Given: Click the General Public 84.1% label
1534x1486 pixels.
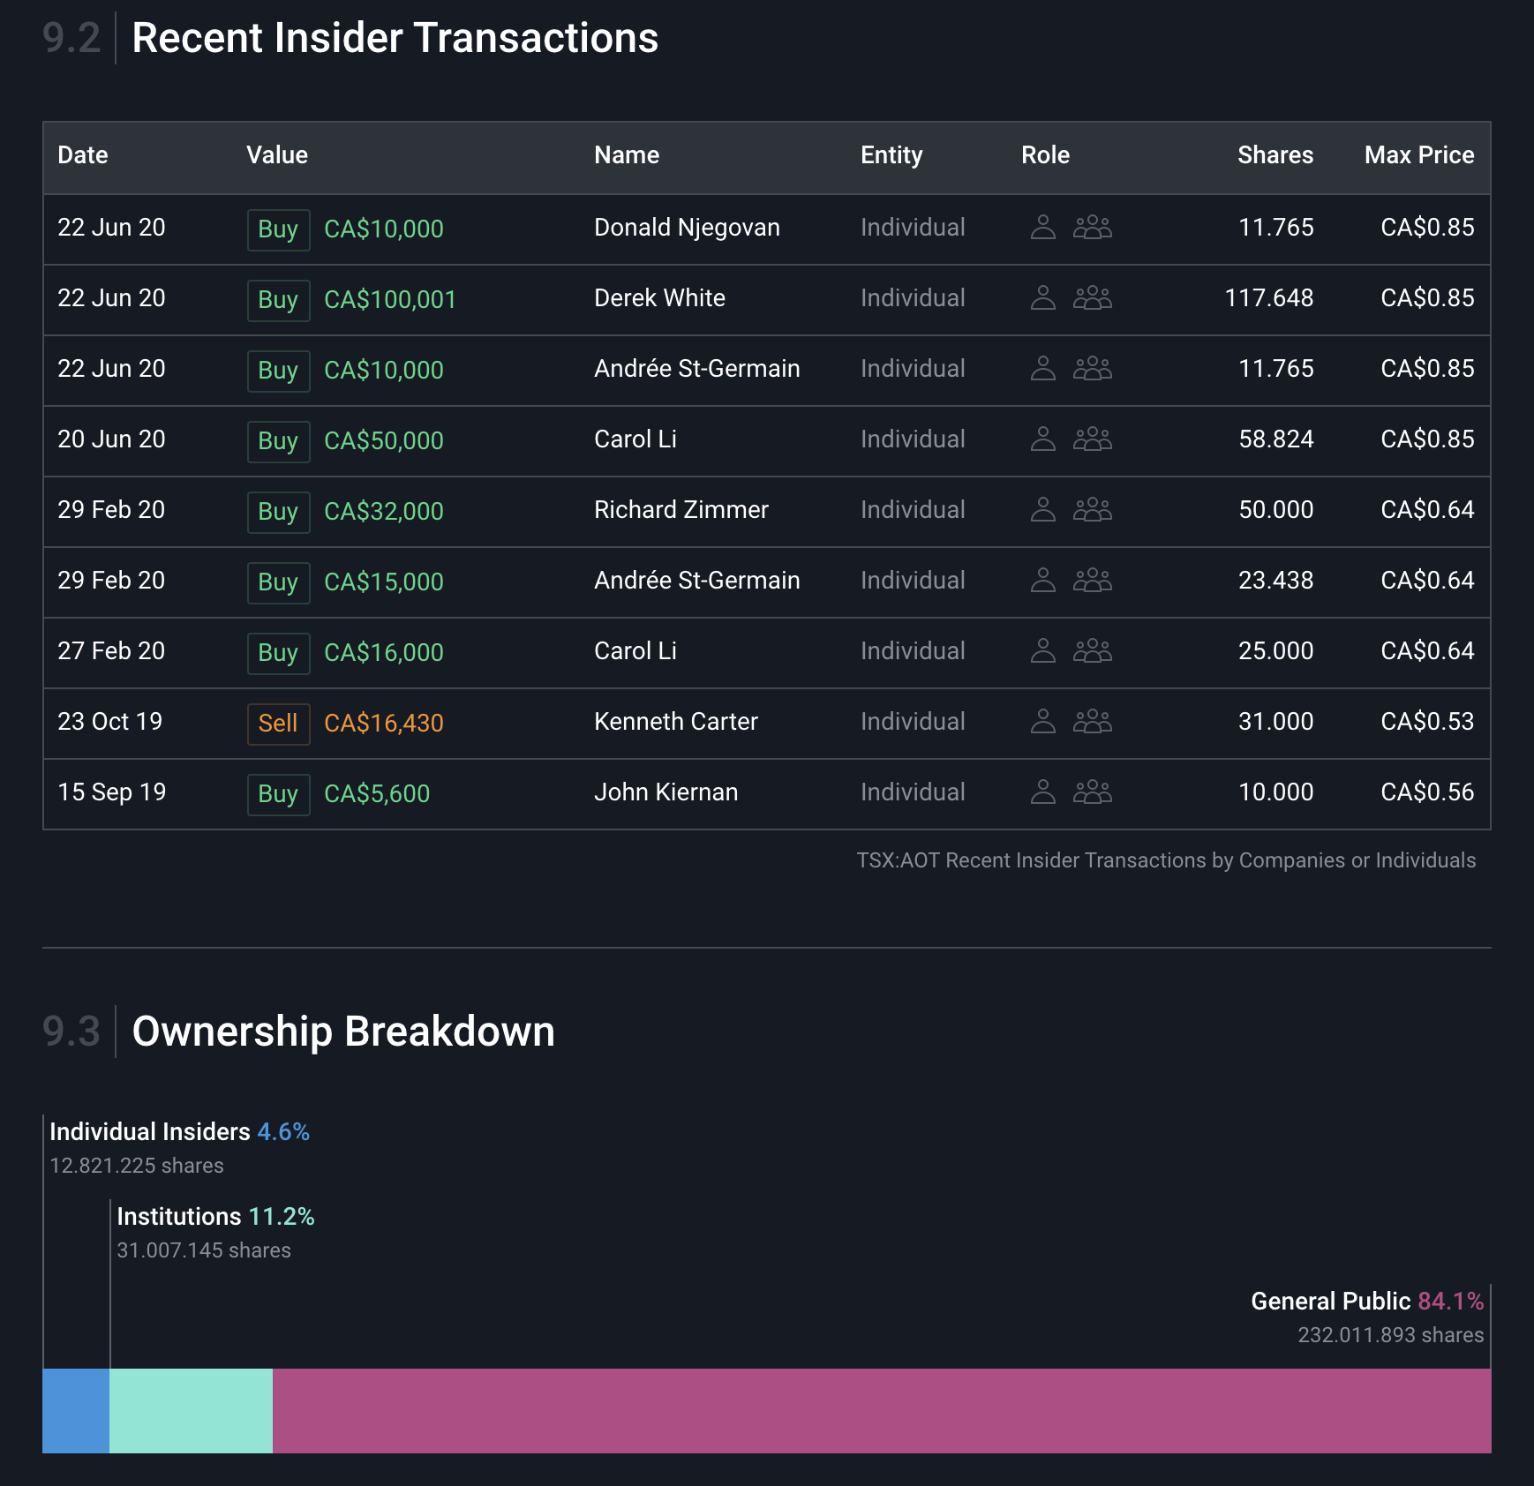Looking at the screenshot, I should click(x=1367, y=1302).
